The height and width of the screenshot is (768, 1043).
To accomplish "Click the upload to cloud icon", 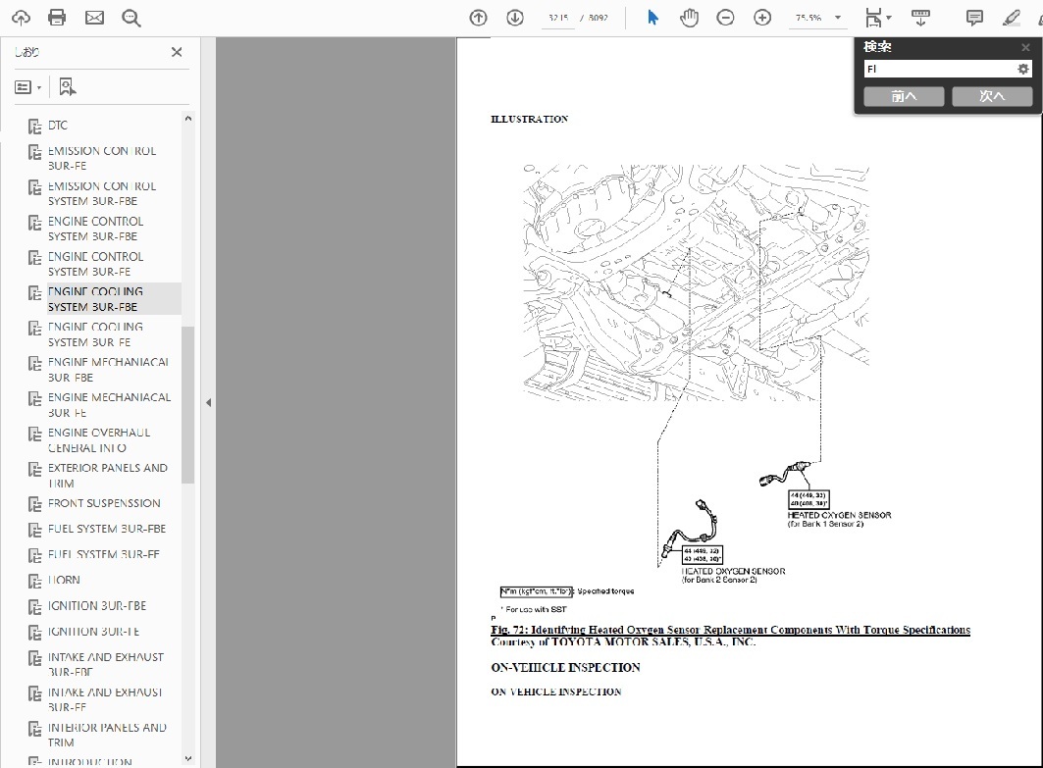I will [21, 18].
